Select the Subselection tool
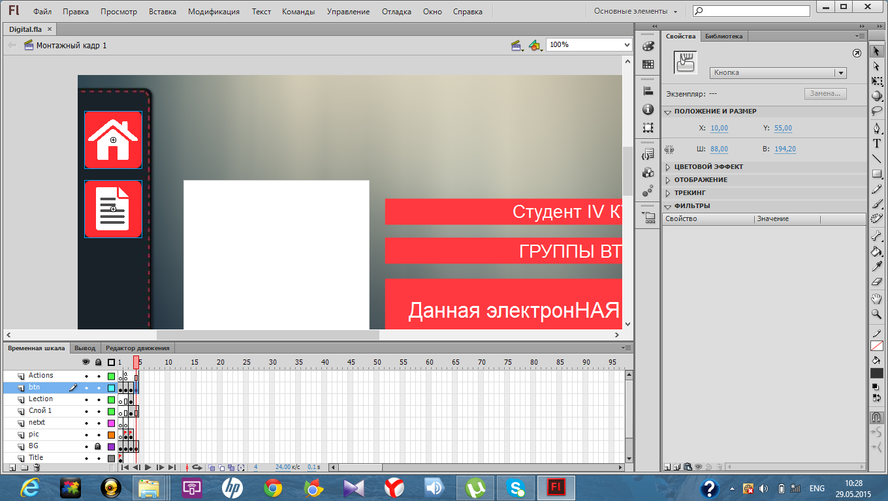 pos(877,66)
